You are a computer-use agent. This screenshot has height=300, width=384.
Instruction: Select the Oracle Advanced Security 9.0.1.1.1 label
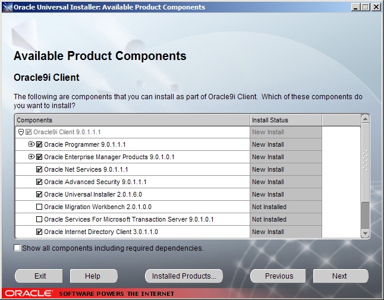(95, 182)
